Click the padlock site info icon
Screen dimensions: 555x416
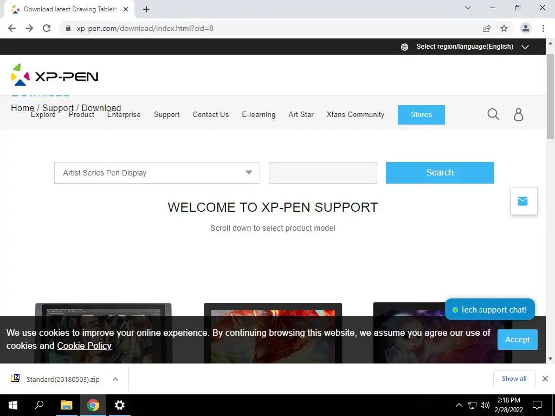68,28
